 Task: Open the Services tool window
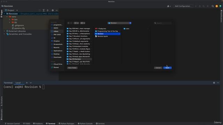(x=100, y=124)
